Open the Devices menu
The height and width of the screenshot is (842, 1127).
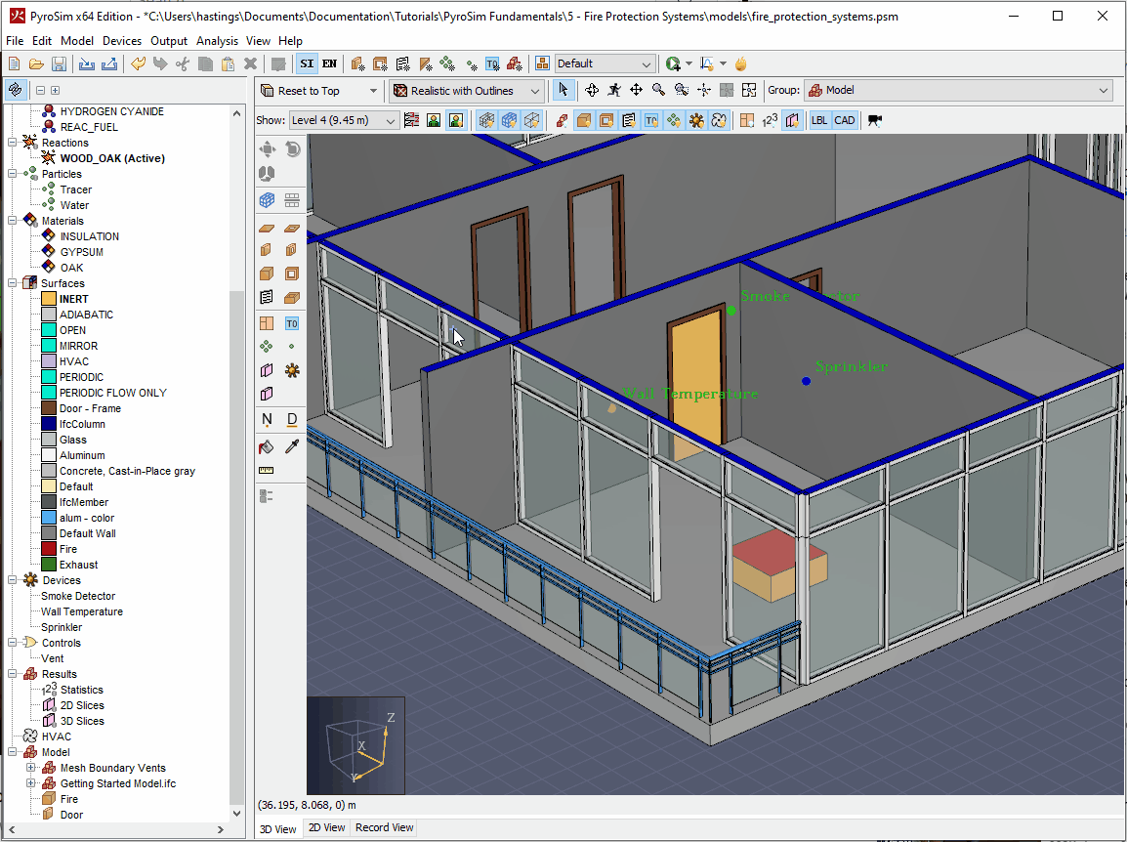[122, 41]
